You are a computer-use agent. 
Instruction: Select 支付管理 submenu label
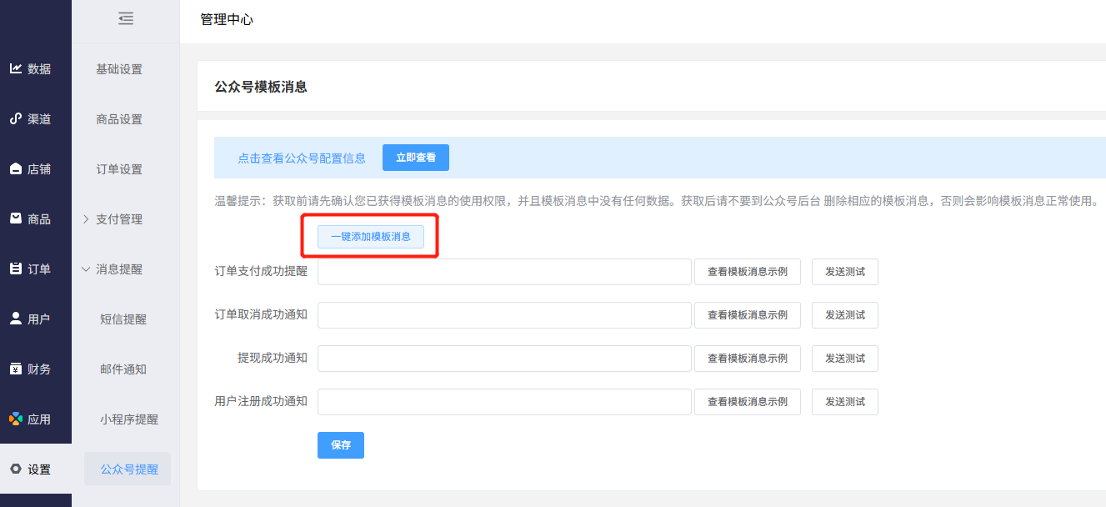pos(119,219)
